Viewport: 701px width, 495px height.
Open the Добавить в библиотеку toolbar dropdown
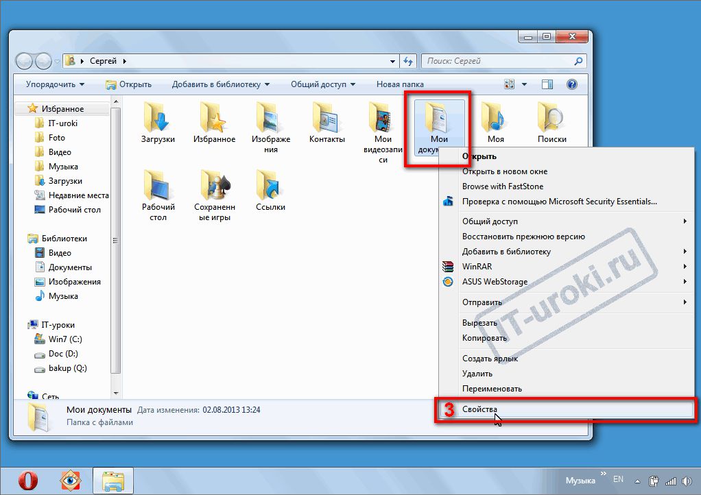(221, 84)
